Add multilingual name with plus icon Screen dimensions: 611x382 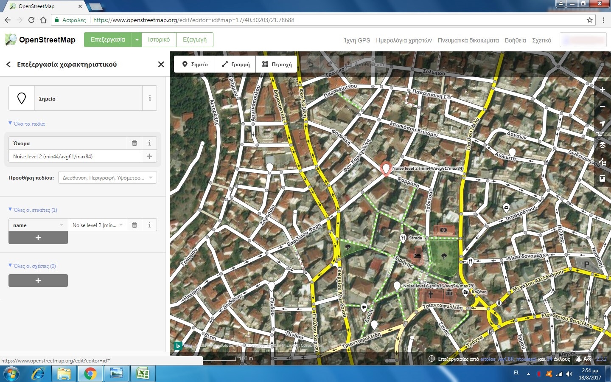[x=149, y=156]
